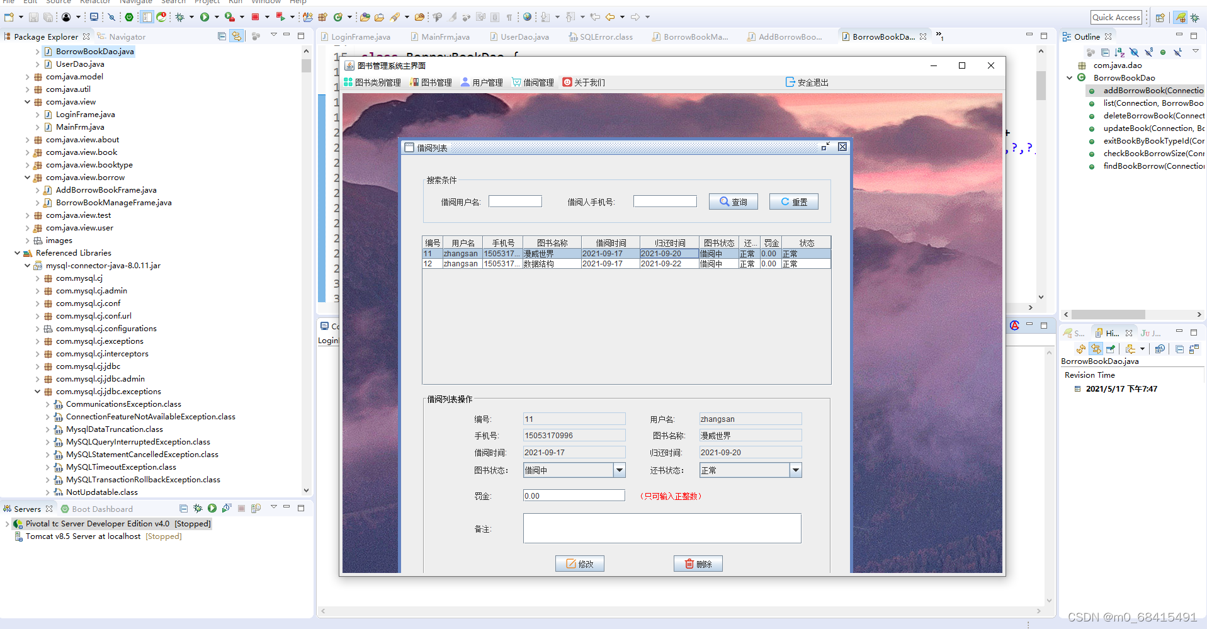Click the Collapse All icon in Package Explorer

pyautogui.click(x=222, y=36)
